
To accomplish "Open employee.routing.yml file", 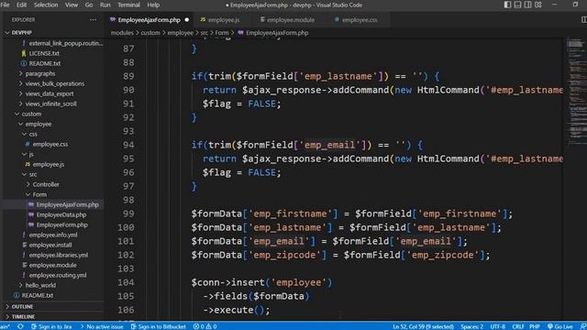I will 58,275.
